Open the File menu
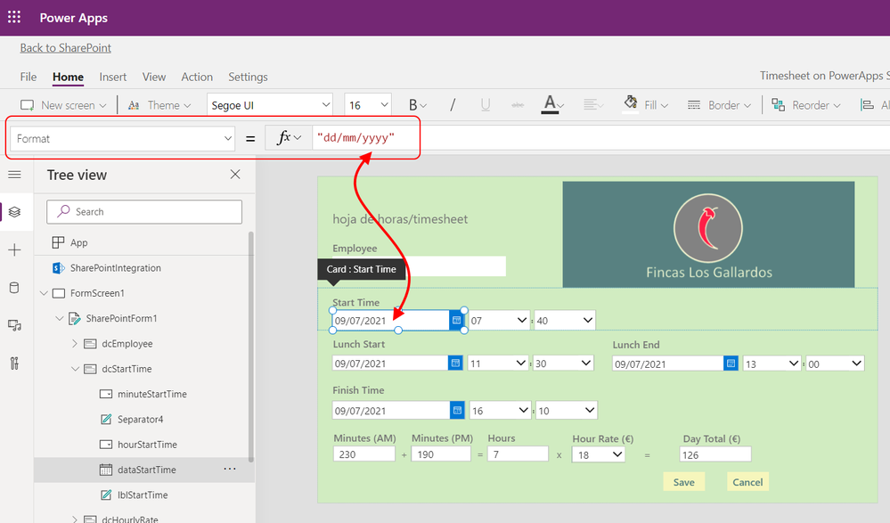This screenshot has width=890, height=523. pyautogui.click(x=29, y=77)
